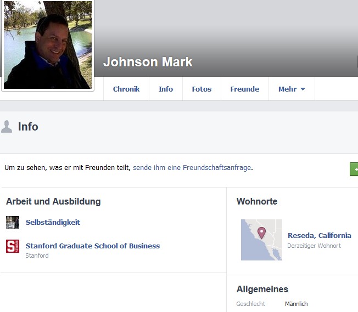Expand the Mehr dropdown arrow
358x312 pixels.
303,89
